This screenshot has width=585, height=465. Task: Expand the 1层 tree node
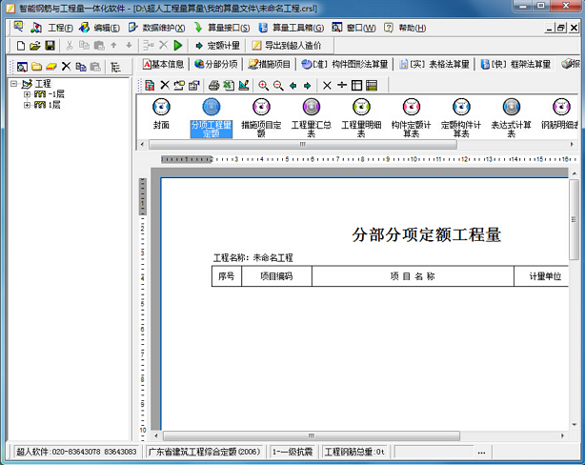pyautogui.click(x=27, y=105)
